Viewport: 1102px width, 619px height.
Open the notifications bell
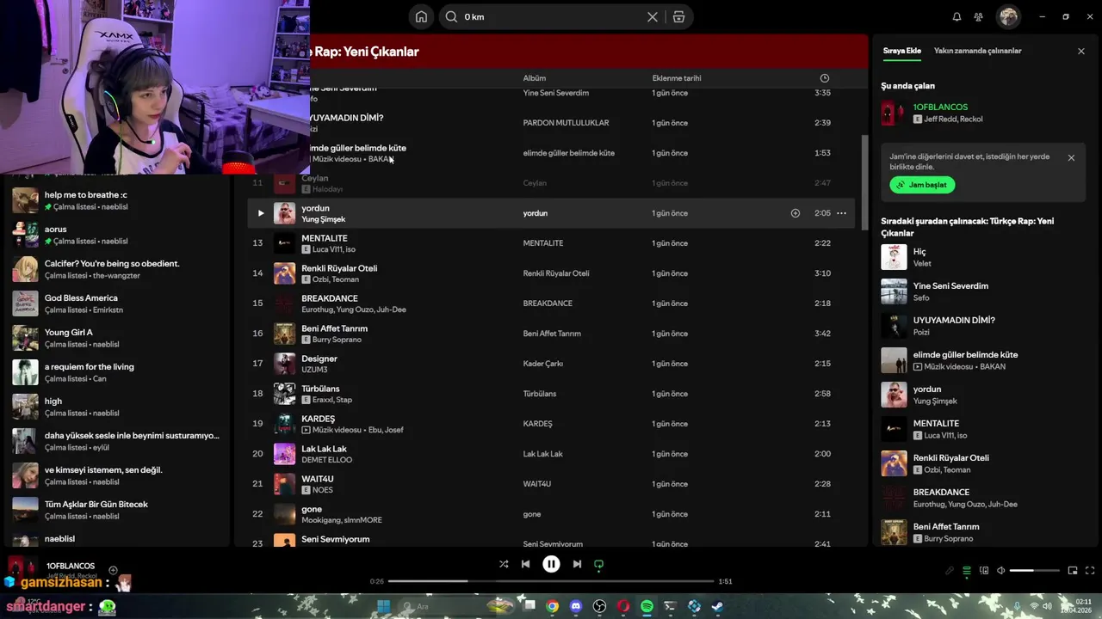957,17
